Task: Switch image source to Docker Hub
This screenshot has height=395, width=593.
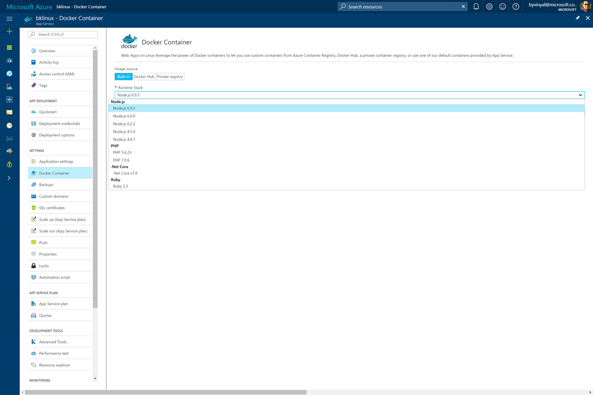Action: click(144, 76)
